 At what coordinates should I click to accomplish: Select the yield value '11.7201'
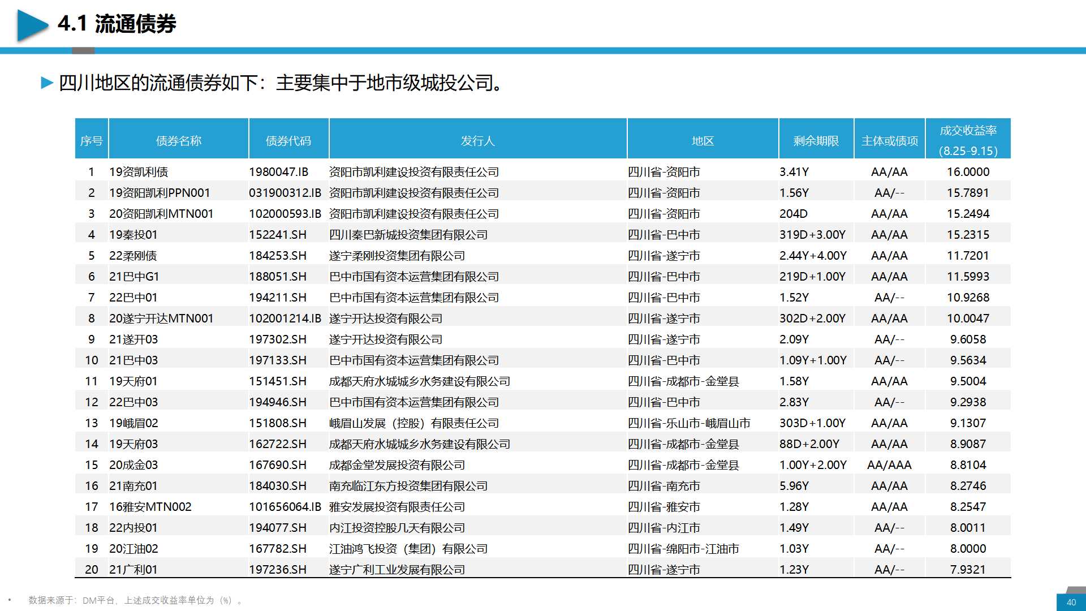[x=968, y=256]
